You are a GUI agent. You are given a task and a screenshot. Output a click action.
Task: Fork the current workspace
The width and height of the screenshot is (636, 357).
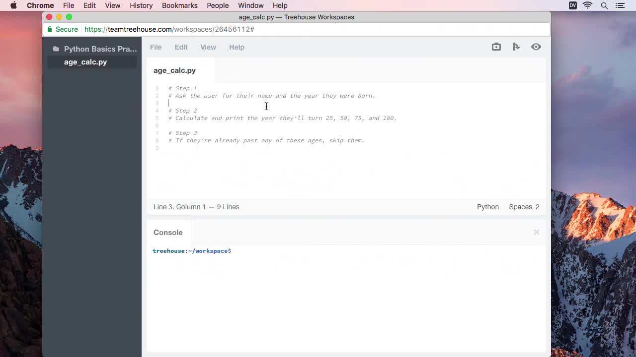point(516,47)
